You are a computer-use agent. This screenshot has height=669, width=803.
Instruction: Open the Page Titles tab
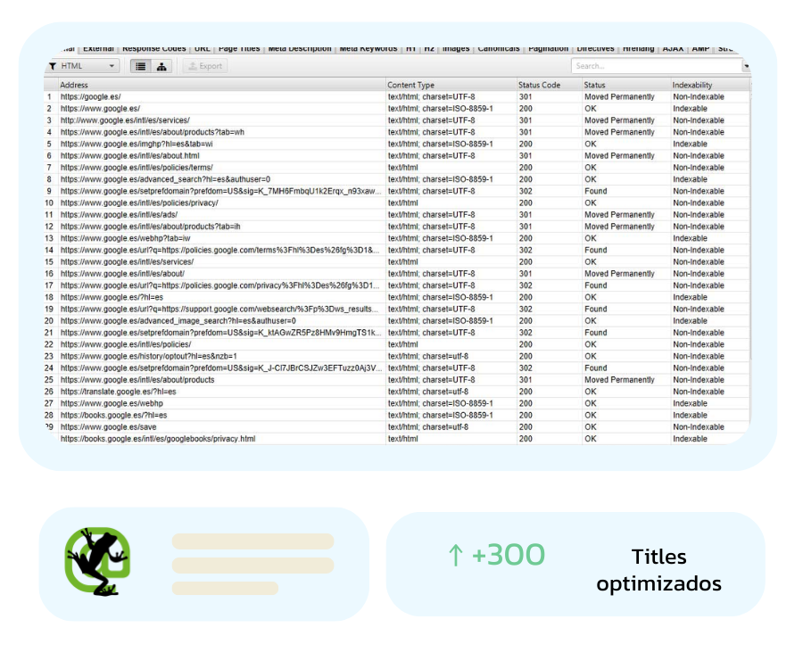(239, 49)
